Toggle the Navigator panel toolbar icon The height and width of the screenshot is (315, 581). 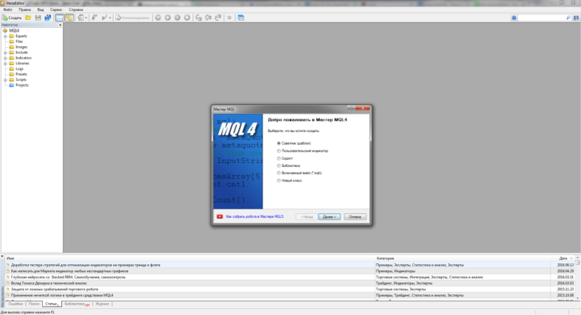click(59, 17)
